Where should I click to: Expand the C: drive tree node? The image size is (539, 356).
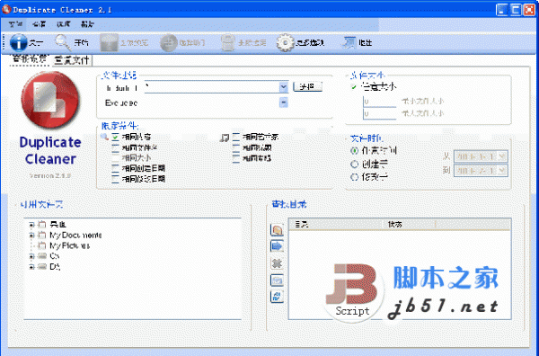point(31,256)
